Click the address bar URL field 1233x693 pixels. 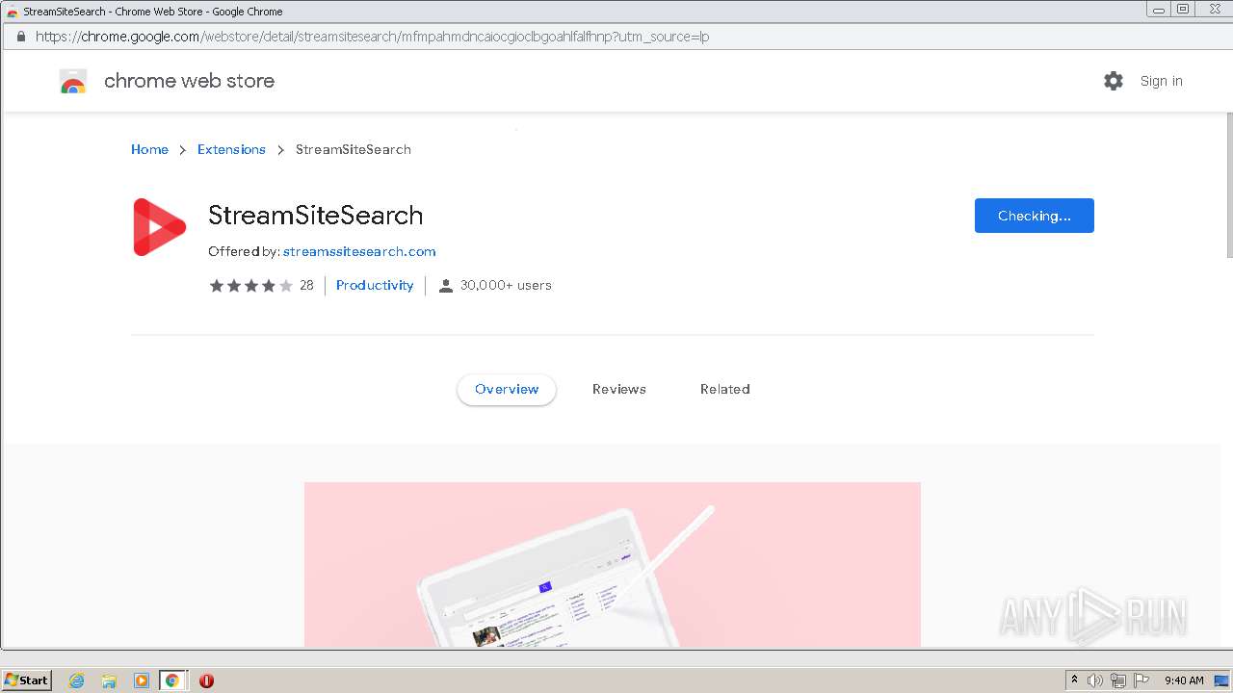pyautogui.click(x=616, y=37)
